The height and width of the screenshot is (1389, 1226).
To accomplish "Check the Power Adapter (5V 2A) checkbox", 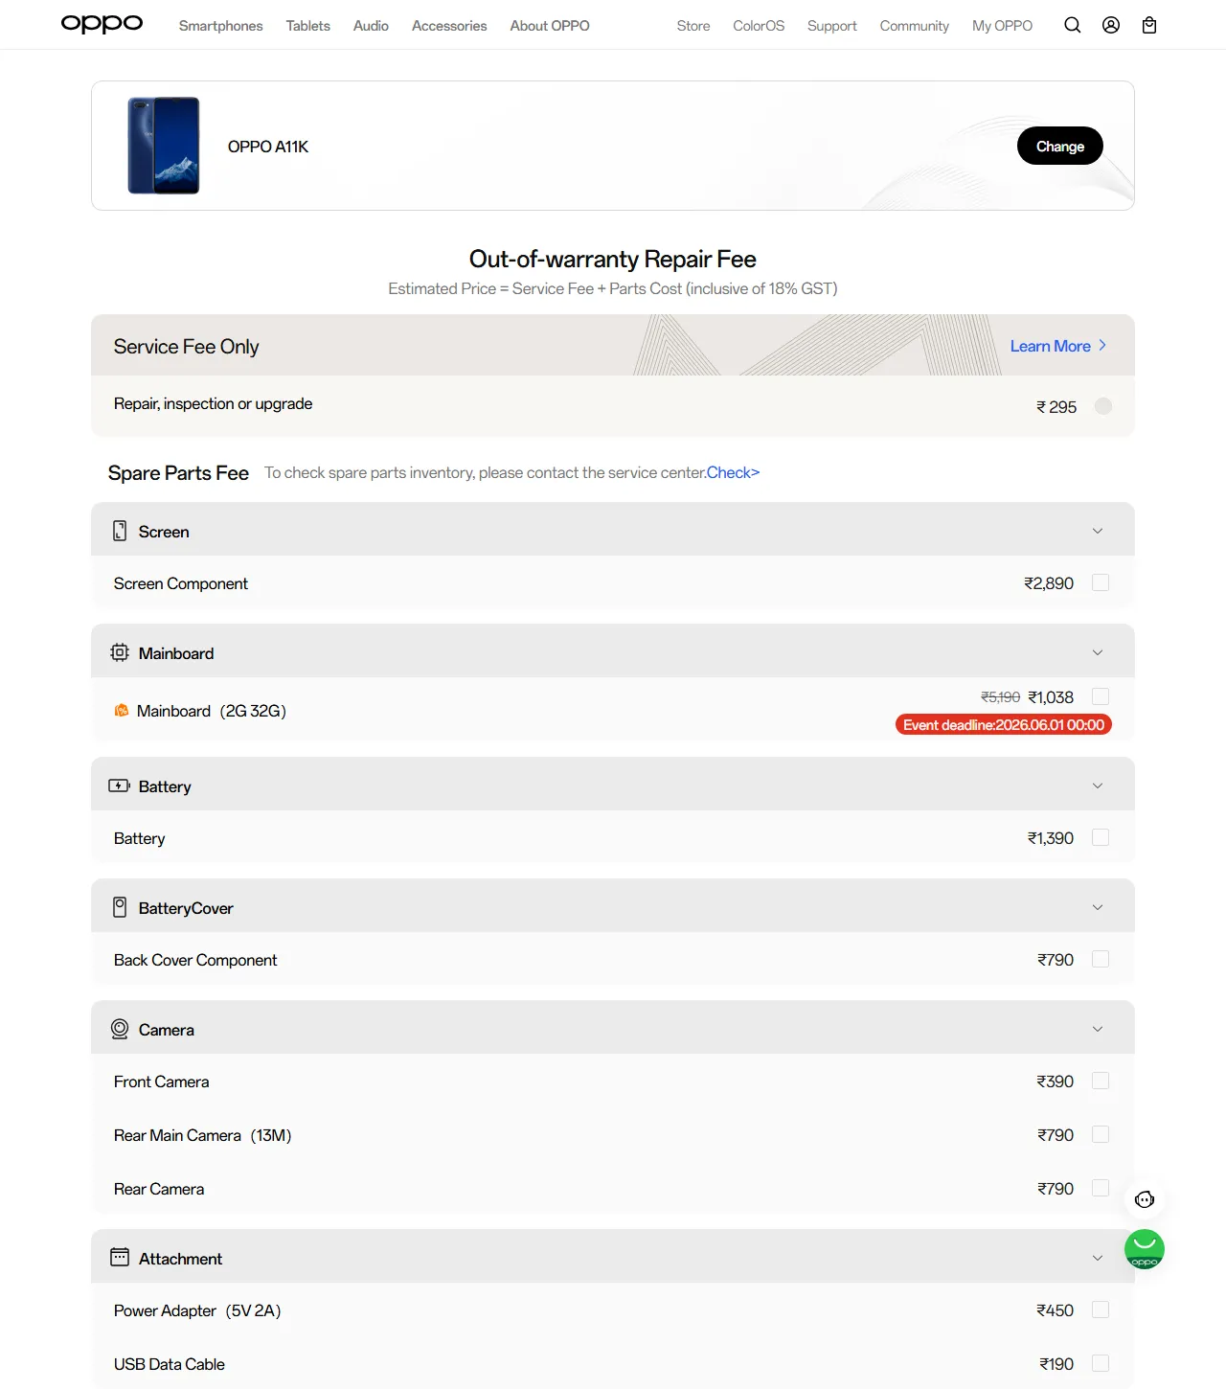I will coord(1101,1309).
